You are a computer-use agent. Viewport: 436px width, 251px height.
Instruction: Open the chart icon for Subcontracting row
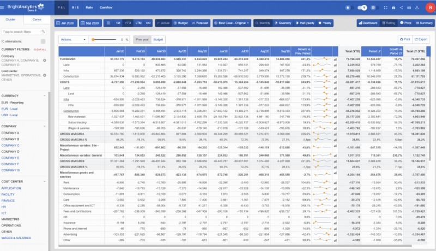click(335, 123)
